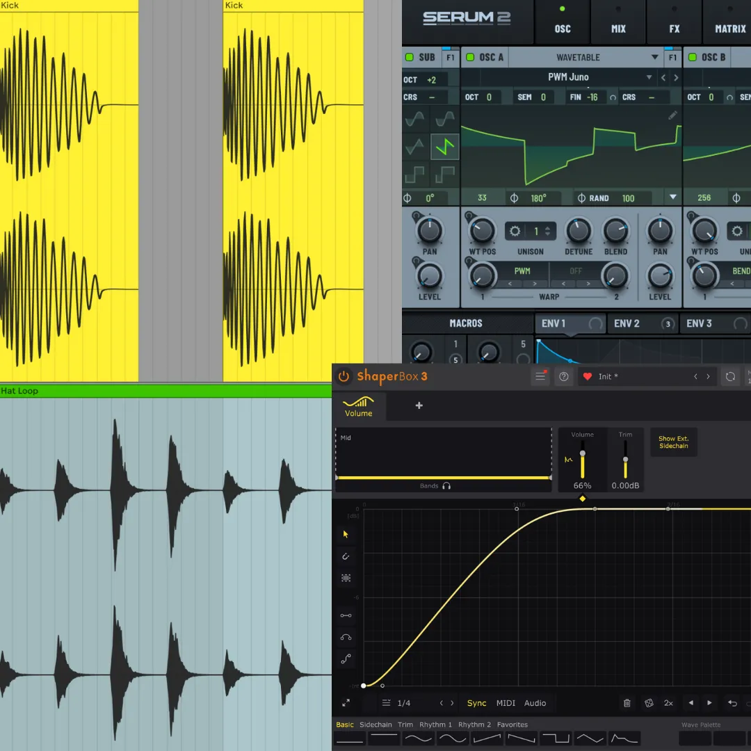Click the expand editor arrows icon
751x751 pixels.
pos(346,702)
